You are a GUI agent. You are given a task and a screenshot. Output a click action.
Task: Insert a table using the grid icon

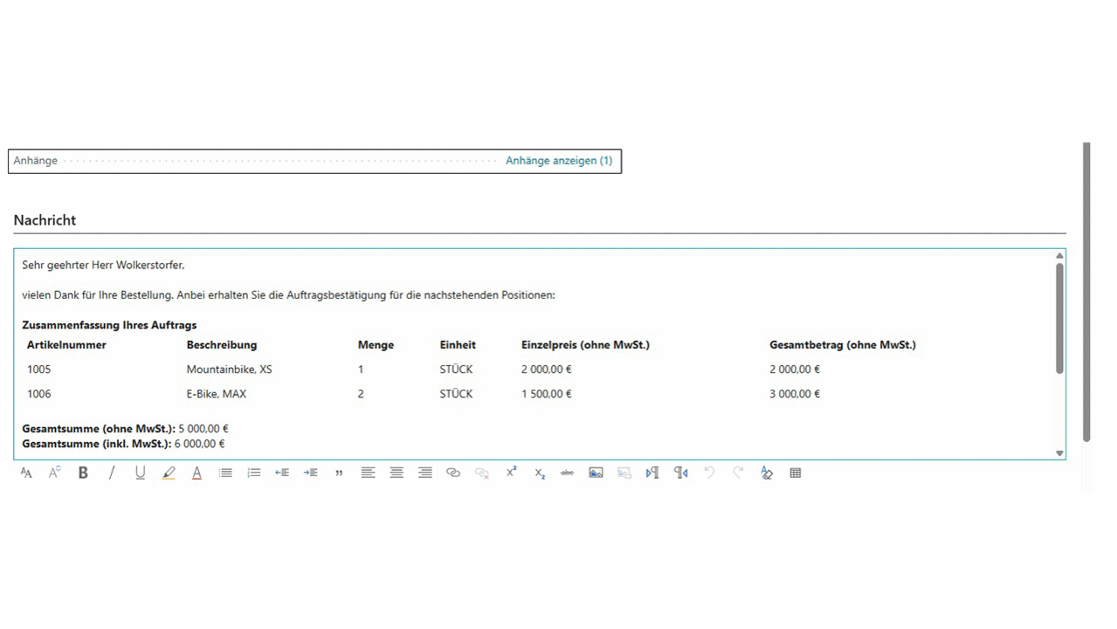point(795,473)
